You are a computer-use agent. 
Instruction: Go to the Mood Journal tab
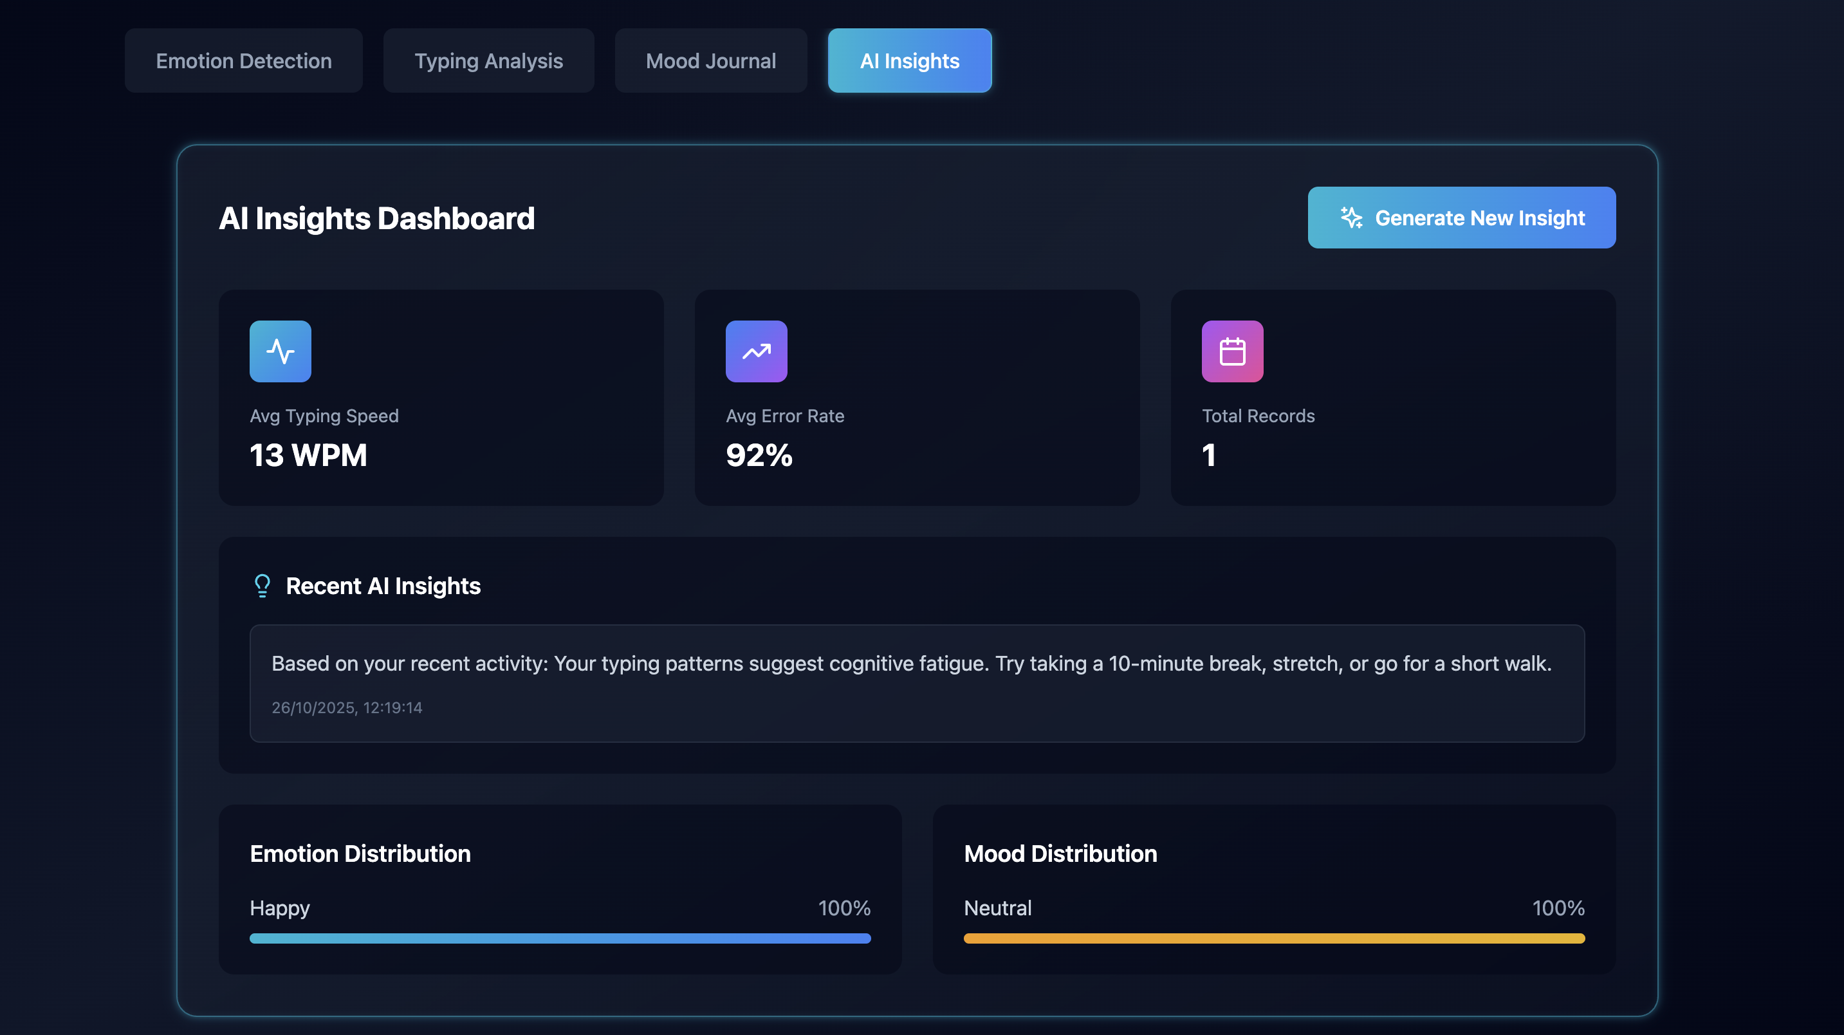710,61
